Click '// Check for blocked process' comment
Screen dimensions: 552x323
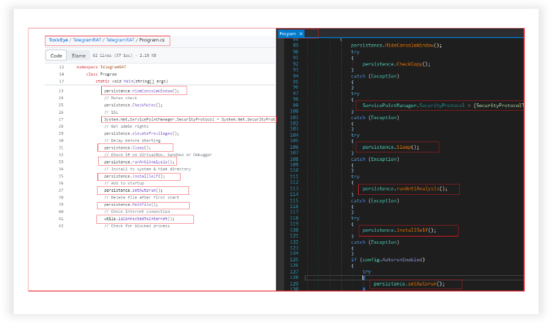137,226
